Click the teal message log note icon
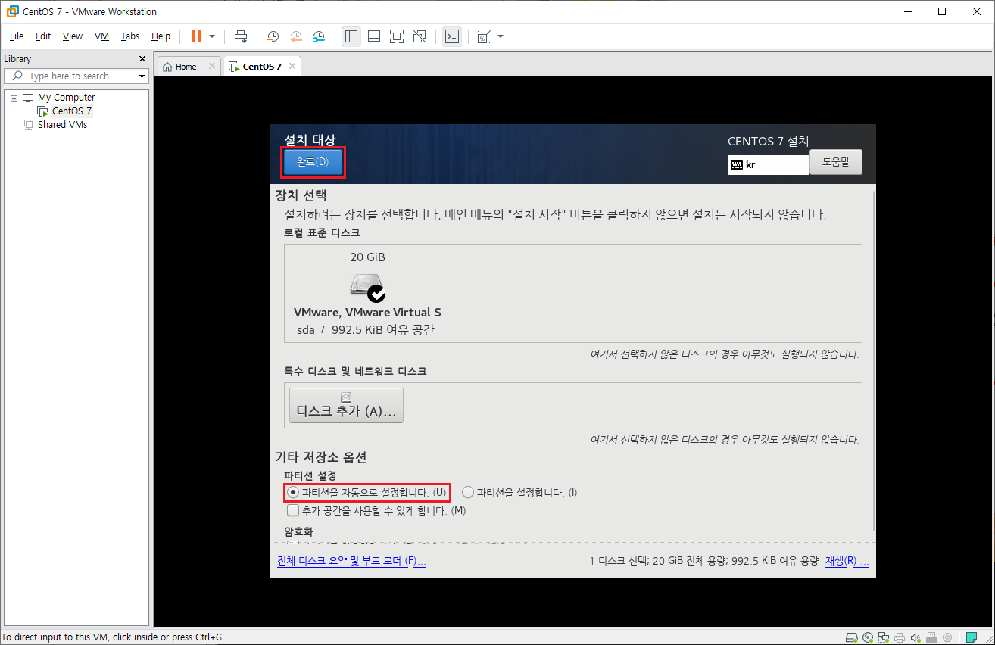 point(972,637)
